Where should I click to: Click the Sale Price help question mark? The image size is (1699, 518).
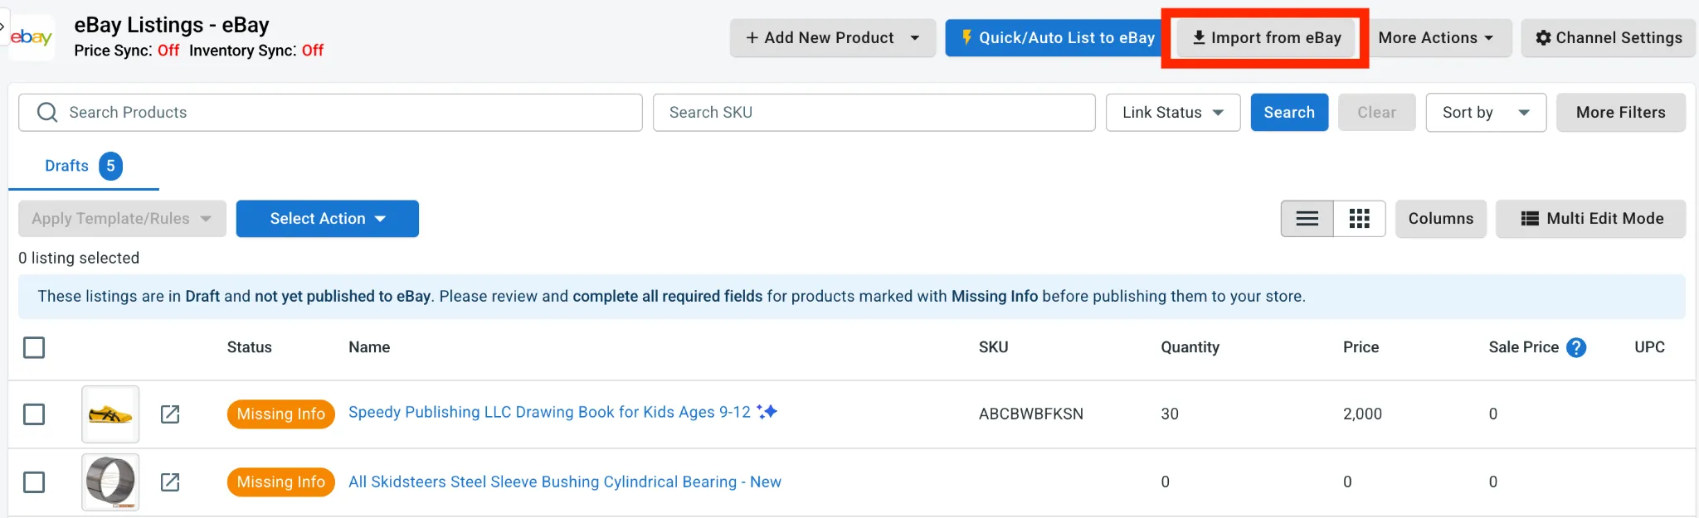1577,347
